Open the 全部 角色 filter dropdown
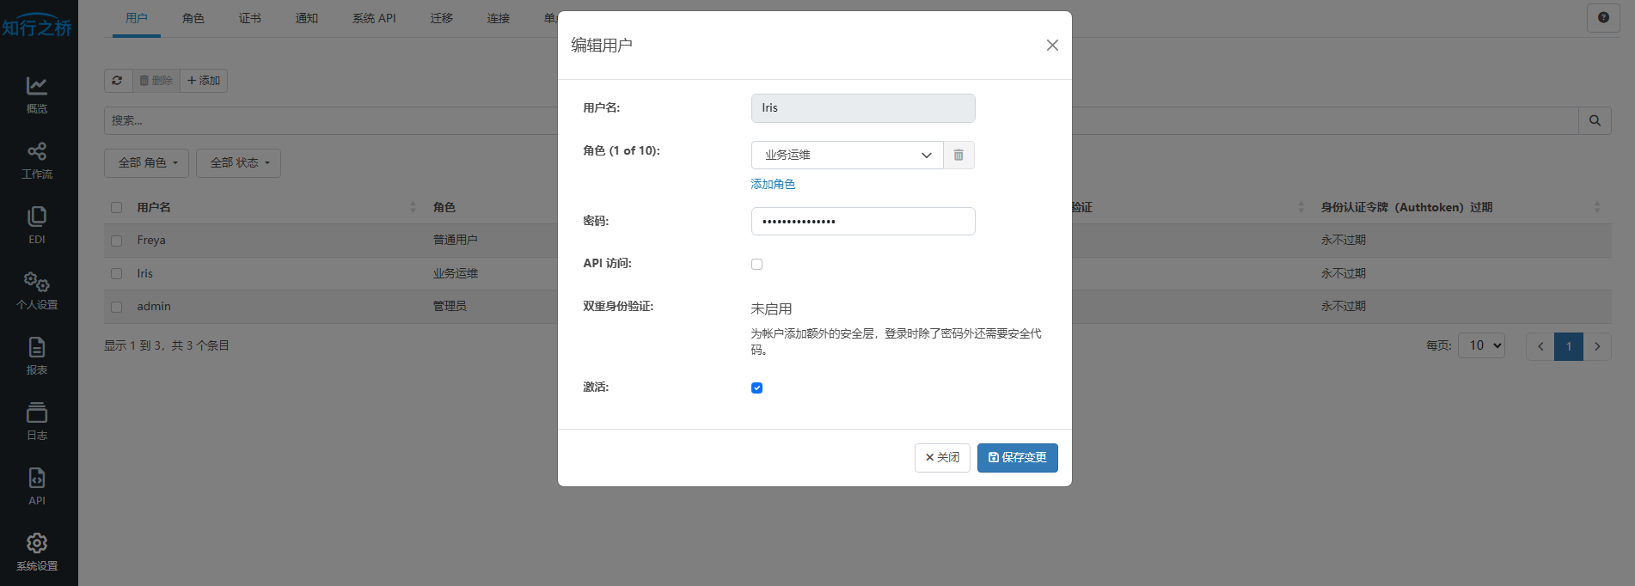The image size is (1635, 586). point(148,163)
